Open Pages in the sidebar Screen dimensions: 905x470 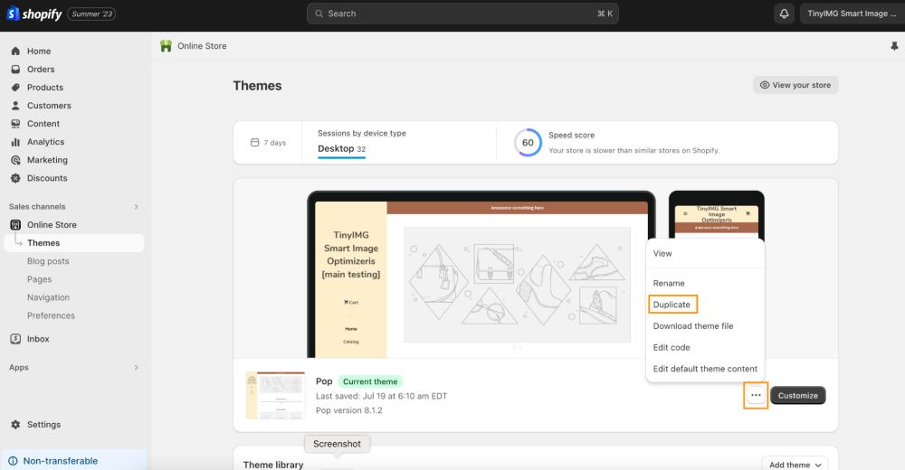tap(39, 279)
